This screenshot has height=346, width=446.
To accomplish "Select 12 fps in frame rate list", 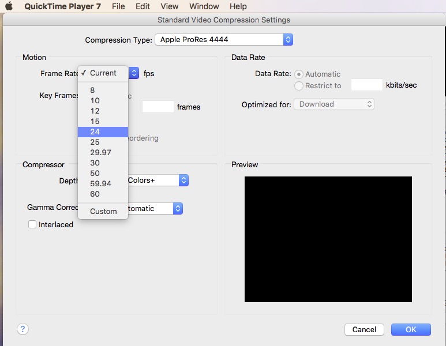I will (103, 111).
